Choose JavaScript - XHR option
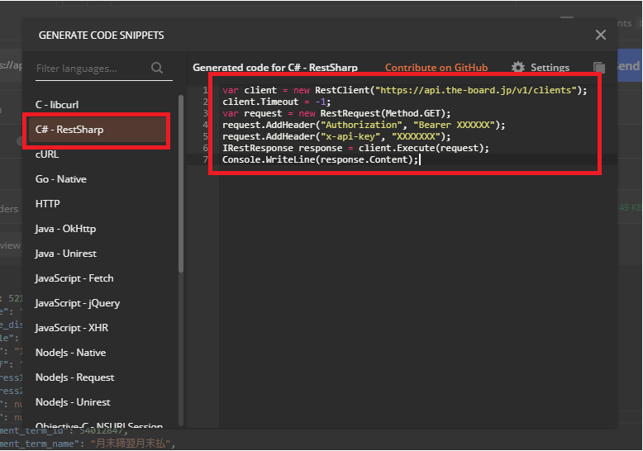 70,328
